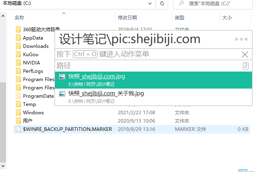Sort files by 类型 column header
Screen dimensions: 254x172
pyautogui.click(x=180, y=18)
